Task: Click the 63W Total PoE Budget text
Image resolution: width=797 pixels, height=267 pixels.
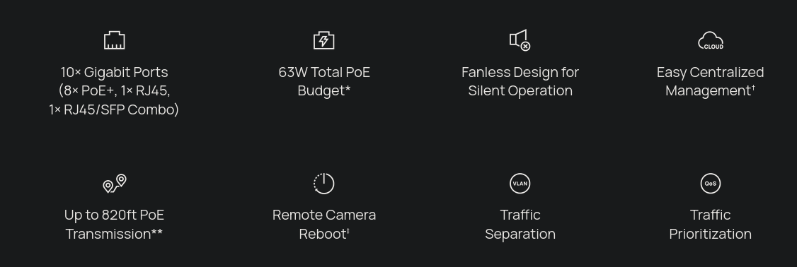Action: [323, 81]
